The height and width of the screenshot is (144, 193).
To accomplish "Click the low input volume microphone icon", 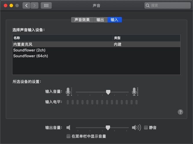I will [x=69, y=92].
